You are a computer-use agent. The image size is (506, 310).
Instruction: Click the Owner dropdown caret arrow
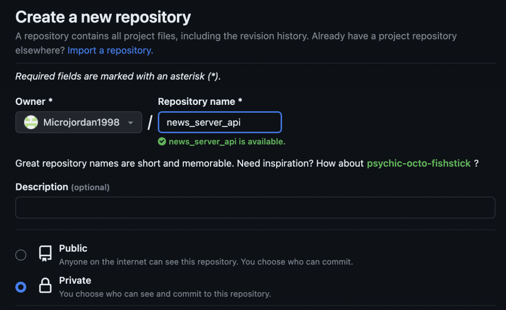(130, 123)
